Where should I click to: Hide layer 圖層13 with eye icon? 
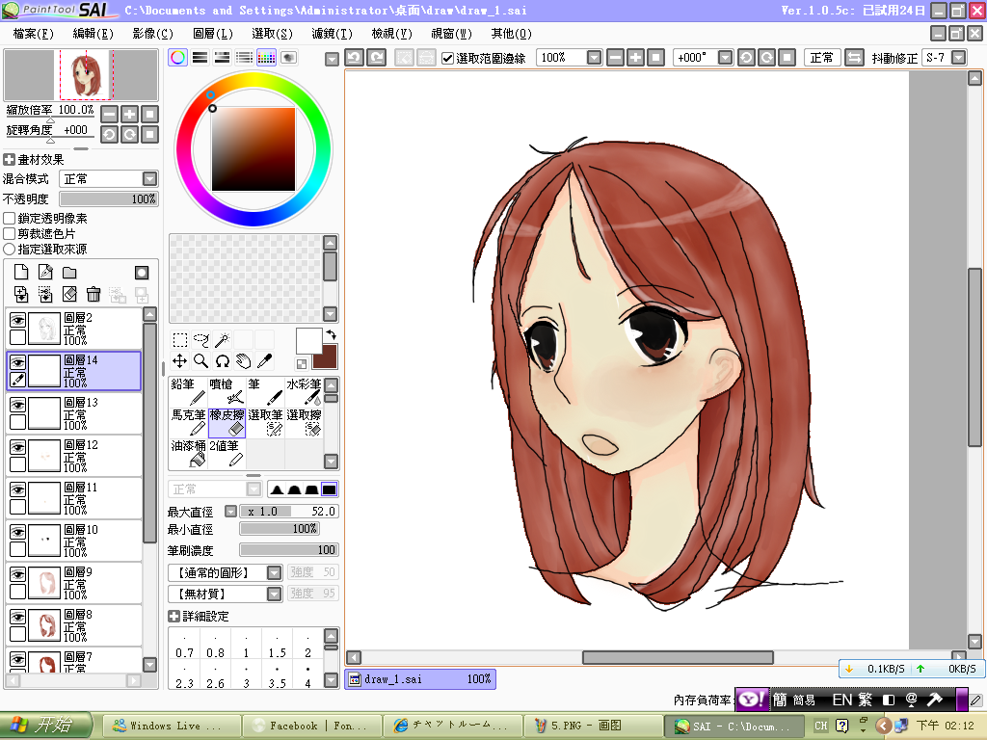(x=17, y=405)
